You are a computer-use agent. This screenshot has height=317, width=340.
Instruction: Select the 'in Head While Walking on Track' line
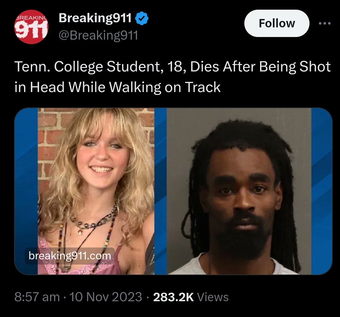point(117,87)
